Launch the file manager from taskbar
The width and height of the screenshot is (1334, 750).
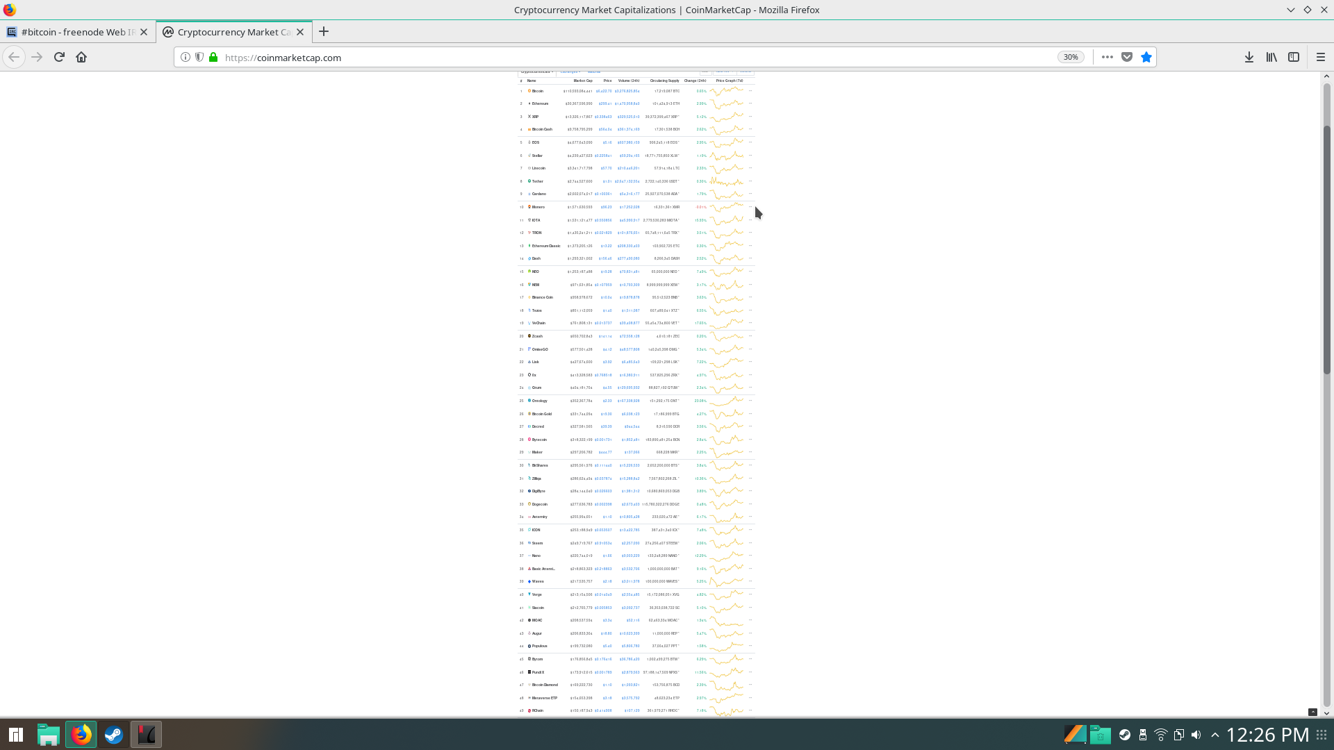48,734
